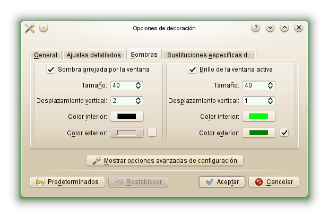
Task: Click the wrench icon on Mostrar opciones avanzadas
Action: coord(96,160)
